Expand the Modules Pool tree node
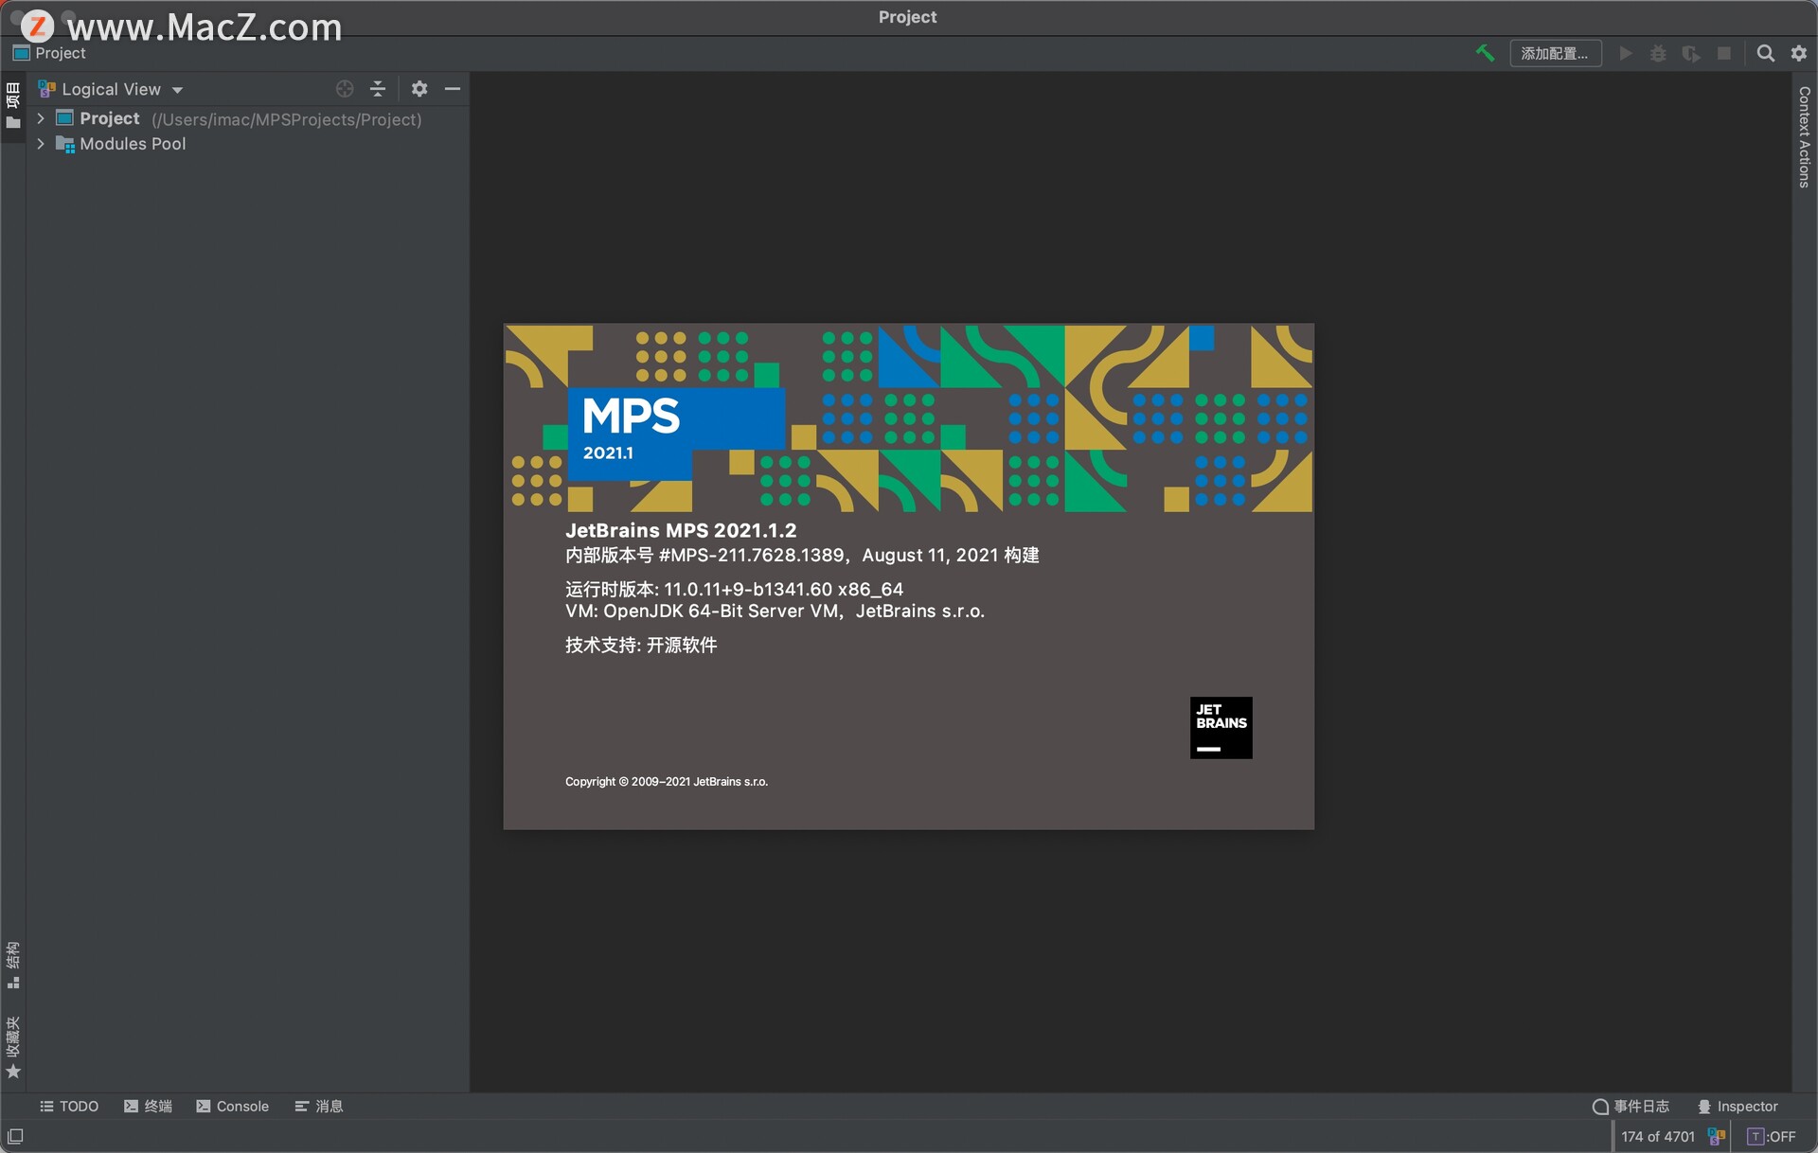The width and height of the screenshot is (1818, 1153). tap(41, 144)
